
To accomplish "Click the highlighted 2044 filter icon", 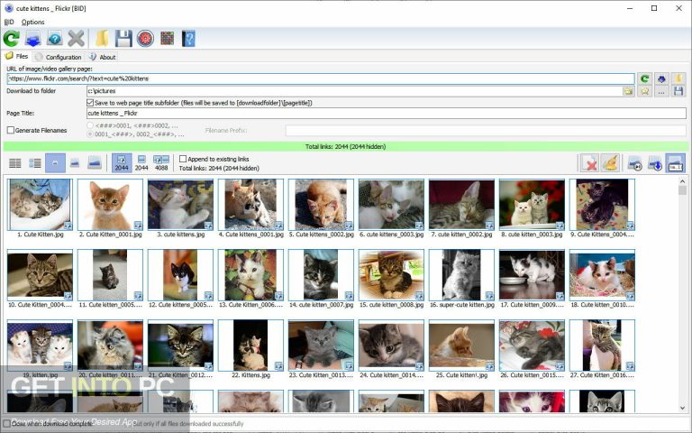I will [122, 163].
